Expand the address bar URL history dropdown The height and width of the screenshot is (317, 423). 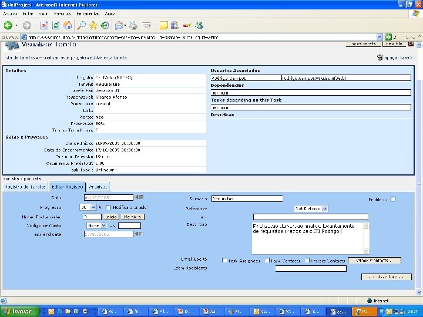pos(380,37)
